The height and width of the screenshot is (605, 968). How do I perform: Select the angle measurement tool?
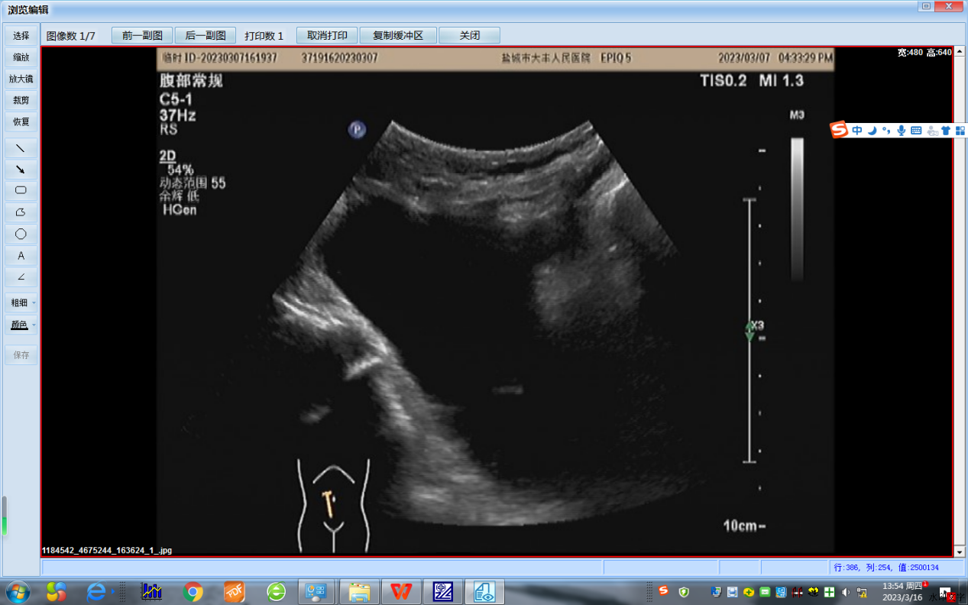point(21,277)
